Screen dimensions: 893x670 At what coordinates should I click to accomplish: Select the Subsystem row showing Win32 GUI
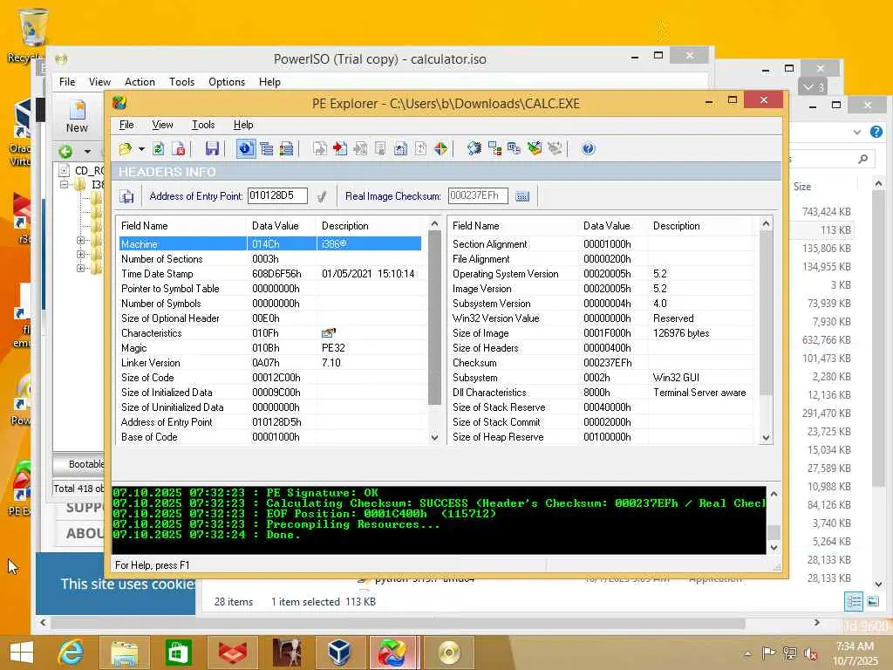point(603,377)
